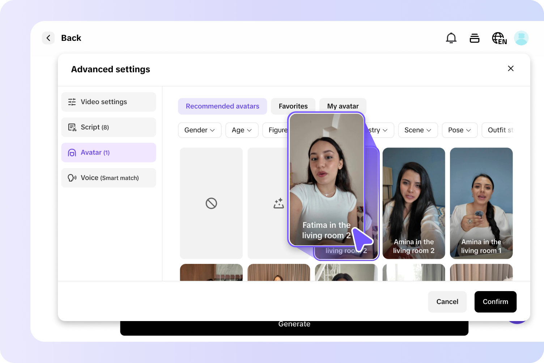Screen dimensions: 544x363
Task: Click the AI sparkle avatar card
Action: point(268,203)
